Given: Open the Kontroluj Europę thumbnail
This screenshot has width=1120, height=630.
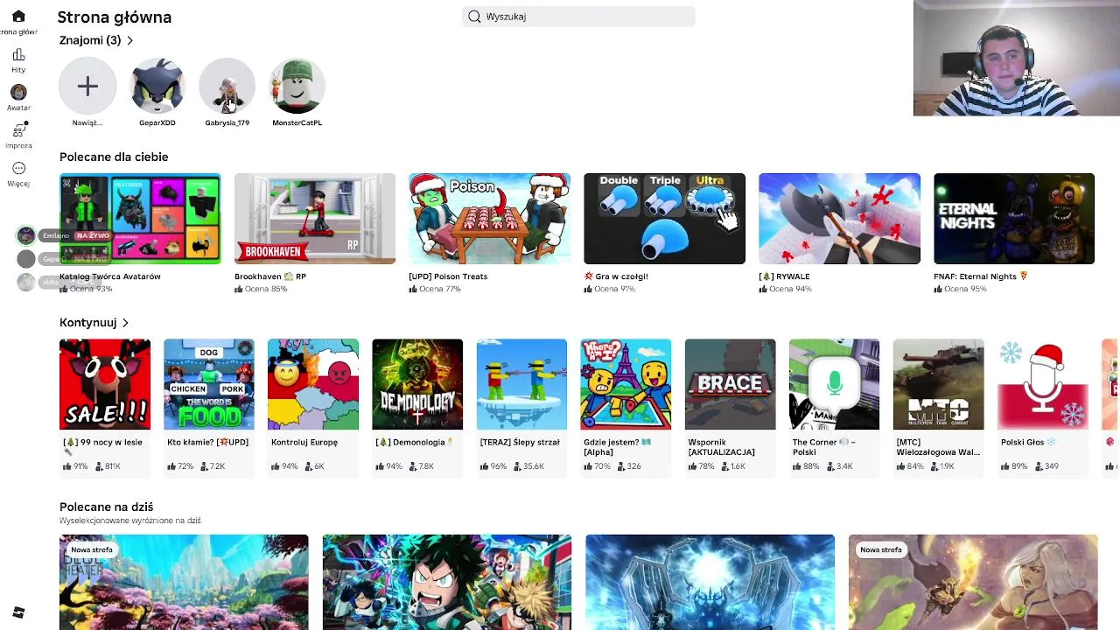Looking at the screenshot, I should tap(313, 384).
